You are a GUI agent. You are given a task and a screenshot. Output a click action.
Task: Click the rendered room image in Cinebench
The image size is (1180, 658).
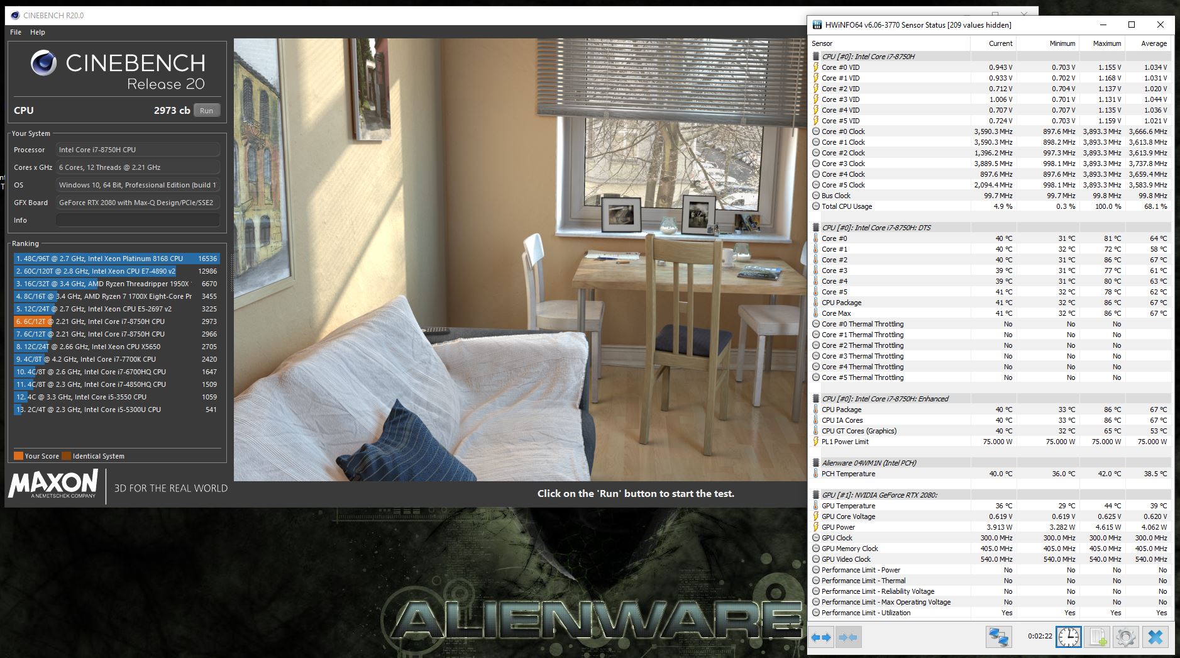(519, 260)
